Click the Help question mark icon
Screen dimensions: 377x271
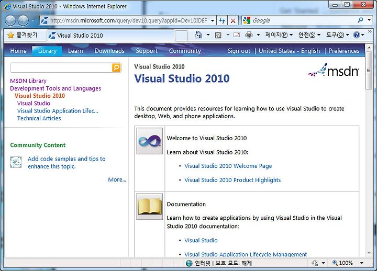357,35
